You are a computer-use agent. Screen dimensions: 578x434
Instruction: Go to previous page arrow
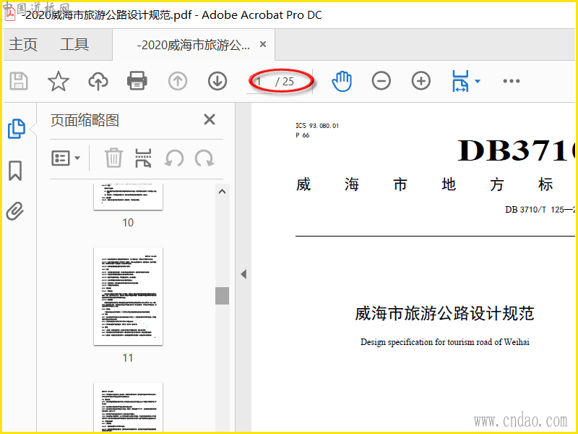click(178, 81)
